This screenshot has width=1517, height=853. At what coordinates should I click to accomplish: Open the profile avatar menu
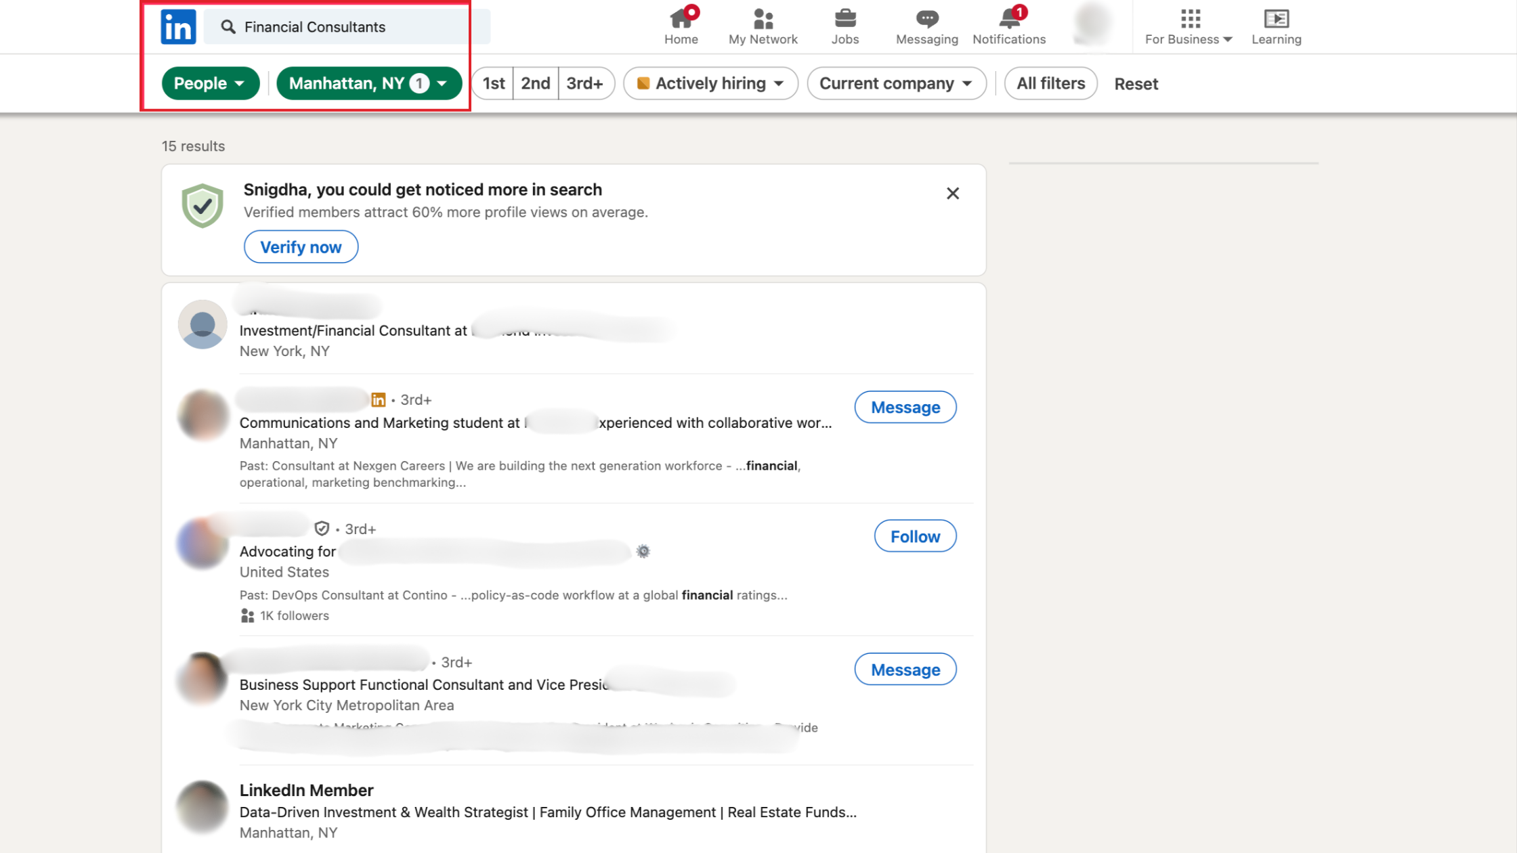click(1092, 24)
